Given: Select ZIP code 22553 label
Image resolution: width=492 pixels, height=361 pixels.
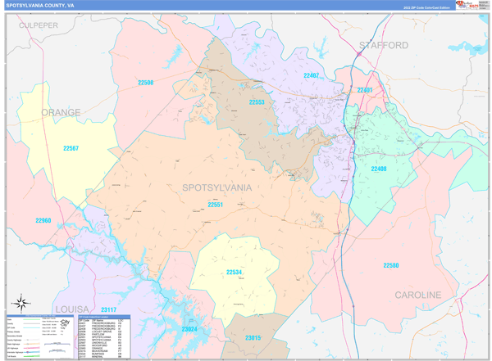Looking at the screenshot, I should pyautogui.click(x=257, y=102).
